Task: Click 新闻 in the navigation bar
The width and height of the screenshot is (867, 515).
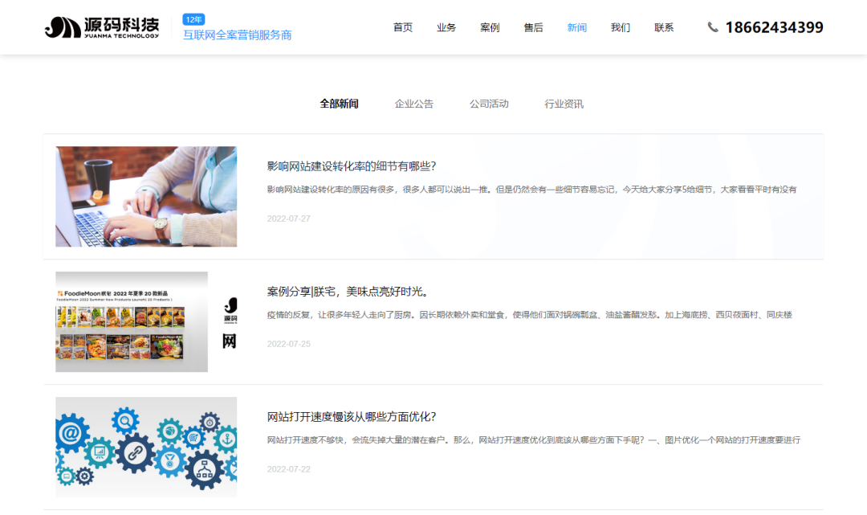Action: click(576, 27)
